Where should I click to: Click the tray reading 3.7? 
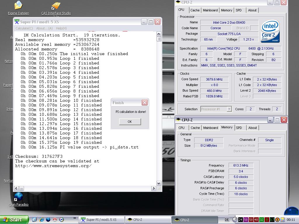click(x=272, y=220)
